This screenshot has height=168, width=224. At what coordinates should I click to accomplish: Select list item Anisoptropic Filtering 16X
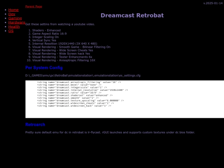tap(64, 60)
